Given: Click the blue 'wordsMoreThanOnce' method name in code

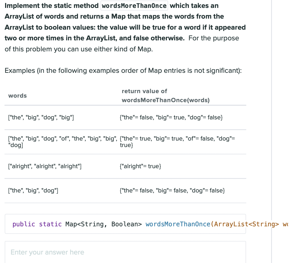Looking at the screenshot, I should pyautogui.click(x=178, y=224).
